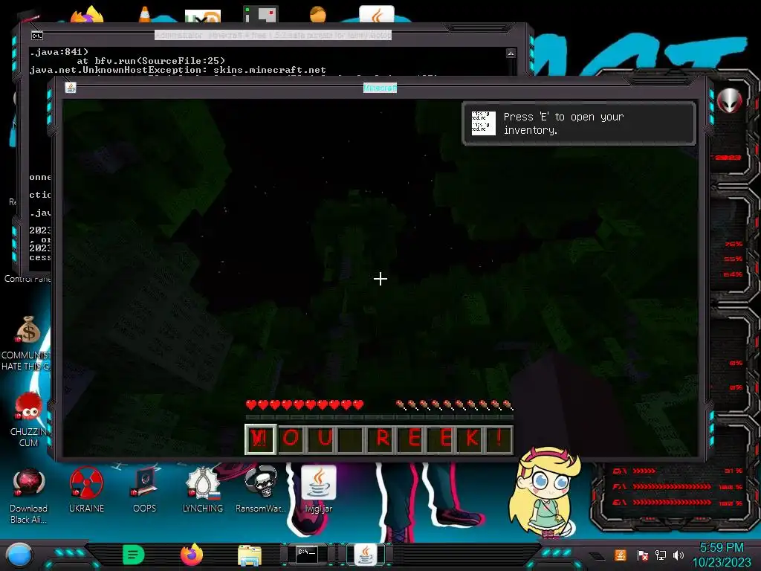
Task: Click the experience bar above the hotbar
Action: click(x=380, y=417)
